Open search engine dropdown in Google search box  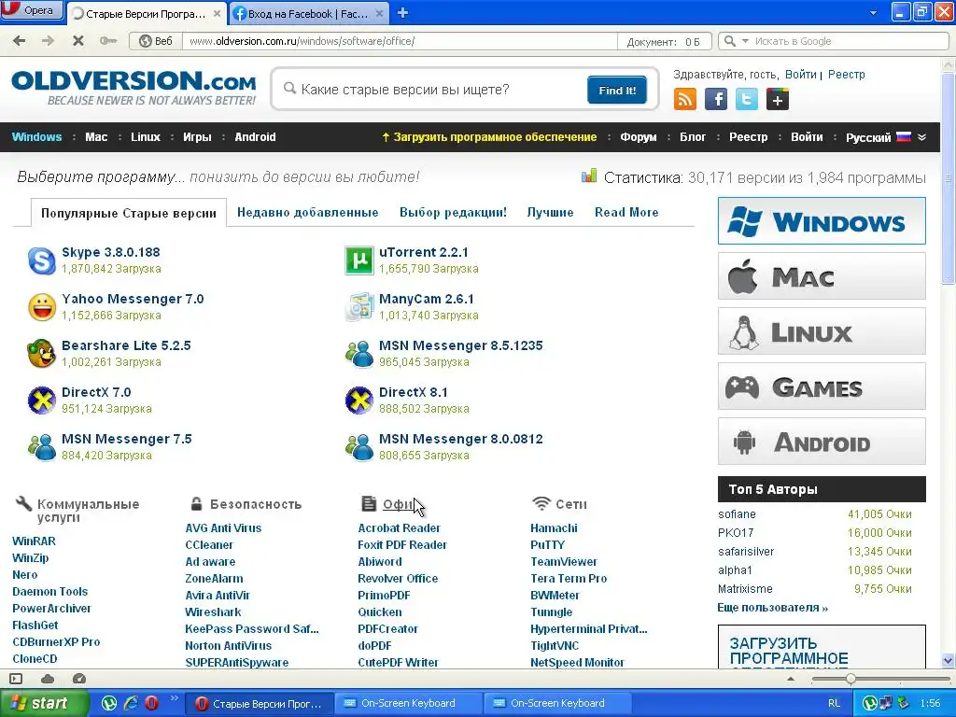[x=744, y=41]
